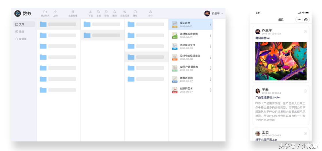The image size is (322, 151).
Task: Select the Q1用户数据报表 file
Action: coord(191,68)
